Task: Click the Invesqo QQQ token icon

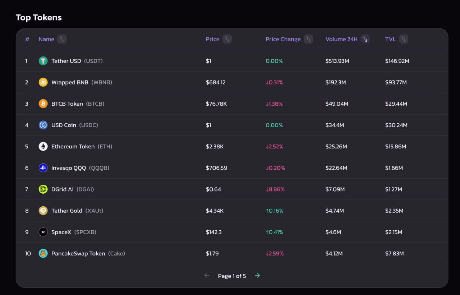Action: [43, 168]
